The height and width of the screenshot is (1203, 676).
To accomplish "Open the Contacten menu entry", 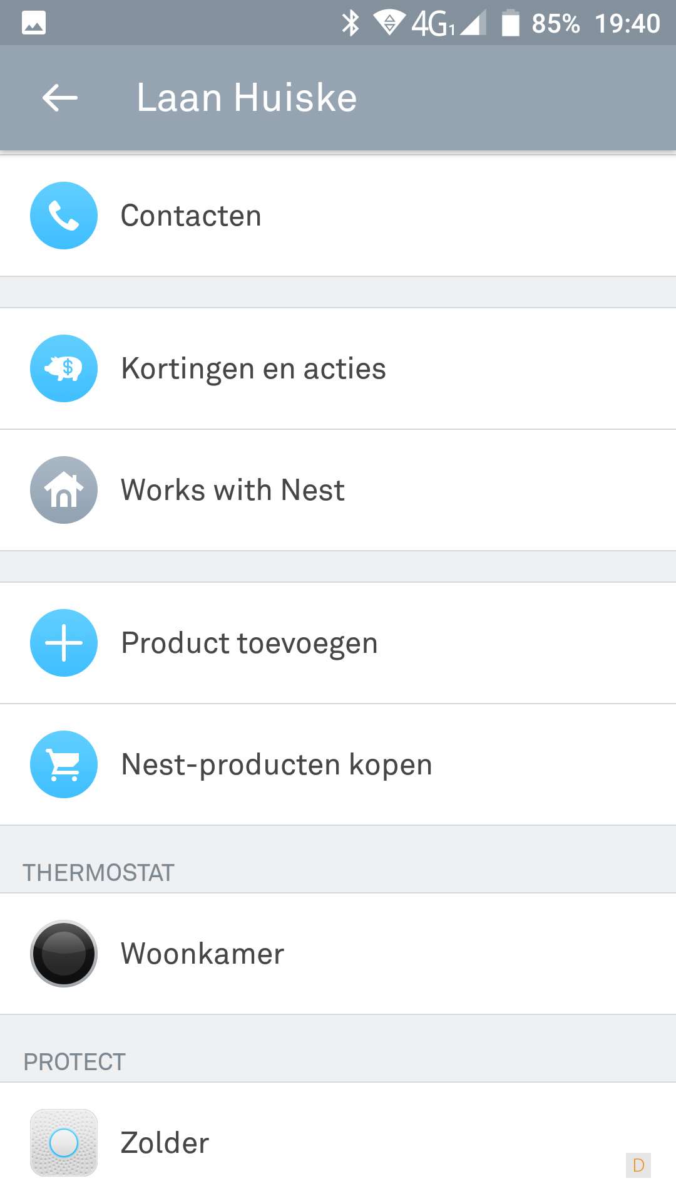I will pos(191,216).
